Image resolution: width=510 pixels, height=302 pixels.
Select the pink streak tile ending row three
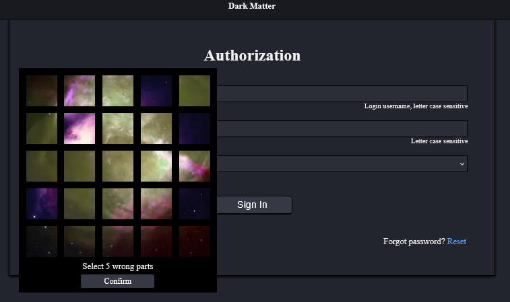click(x=195, y=165)
